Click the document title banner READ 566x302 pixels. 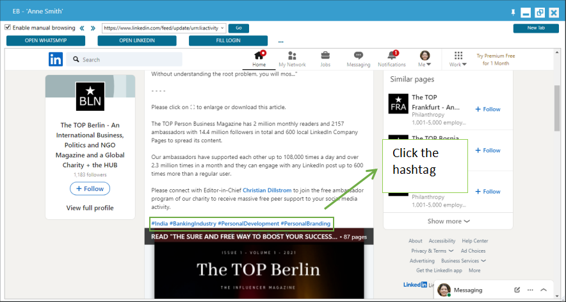259,237
